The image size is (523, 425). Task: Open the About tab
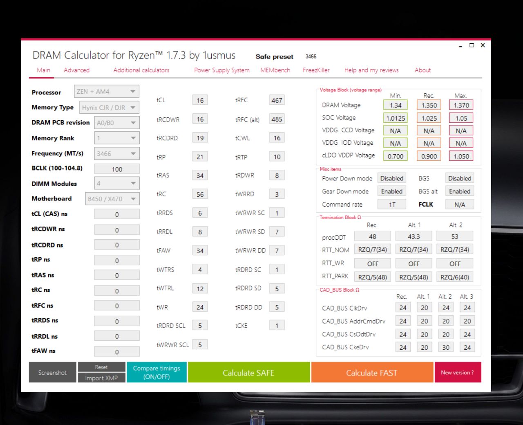423,70
